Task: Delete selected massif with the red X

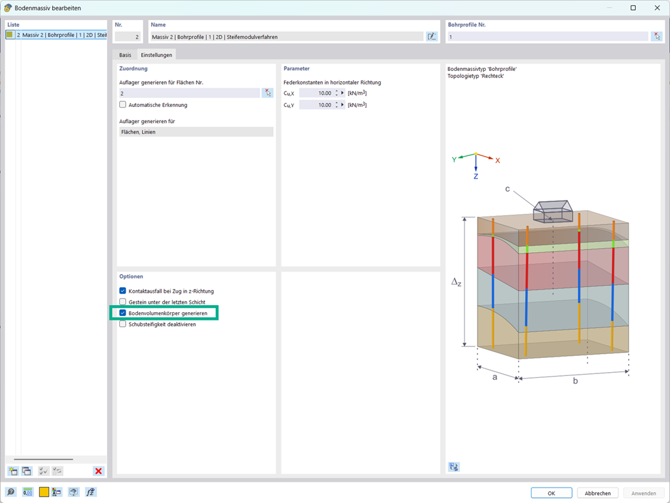Action: point(99,471)
